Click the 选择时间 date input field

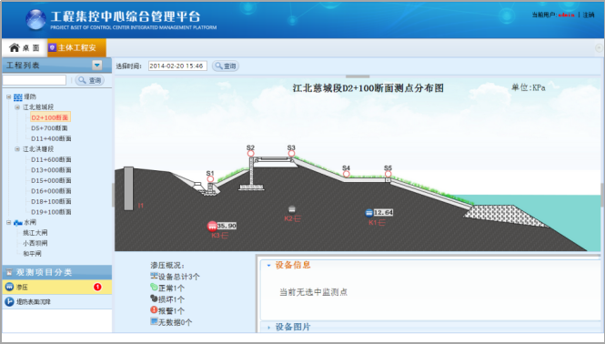pyautogui.click(x=177, y=66)
